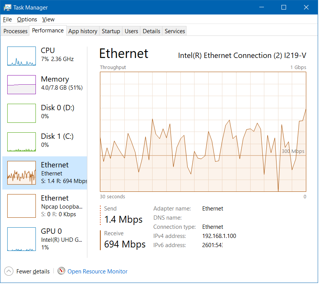Image resolution: width=320 pixels, height=286 pixels.
Task: Select the Npcap Loopback Ethernet graph thumbnail
Action: click(x=22, y=206)
